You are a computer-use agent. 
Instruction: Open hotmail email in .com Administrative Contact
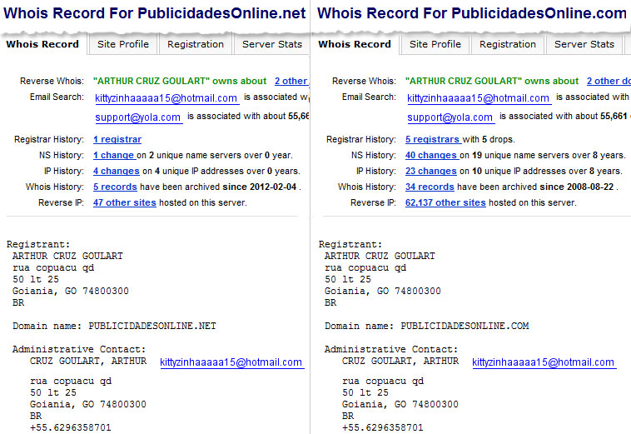(544, 362)
